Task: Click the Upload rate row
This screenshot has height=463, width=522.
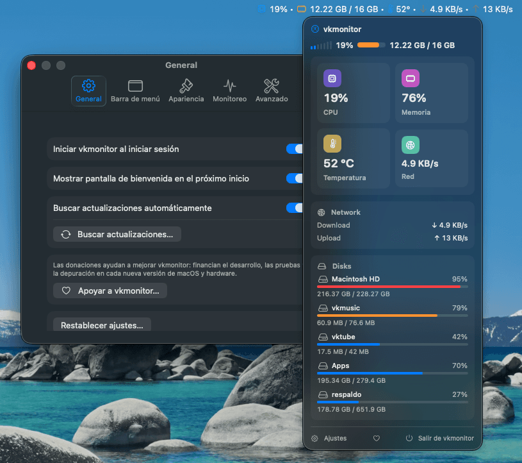Action: [393, 238]
